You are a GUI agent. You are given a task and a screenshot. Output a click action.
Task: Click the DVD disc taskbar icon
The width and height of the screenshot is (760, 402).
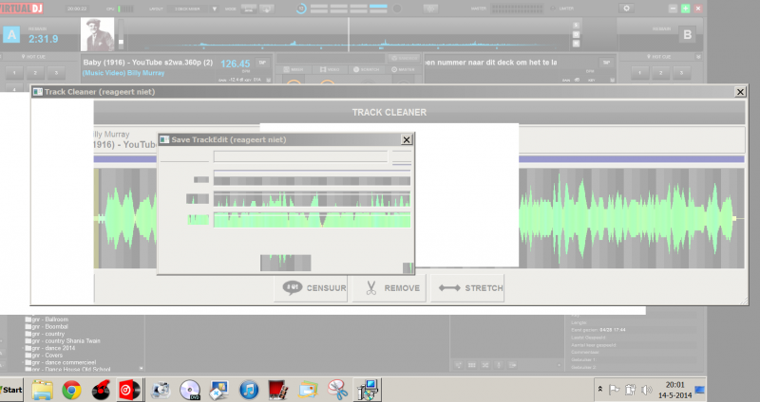(x=189, y=390)
